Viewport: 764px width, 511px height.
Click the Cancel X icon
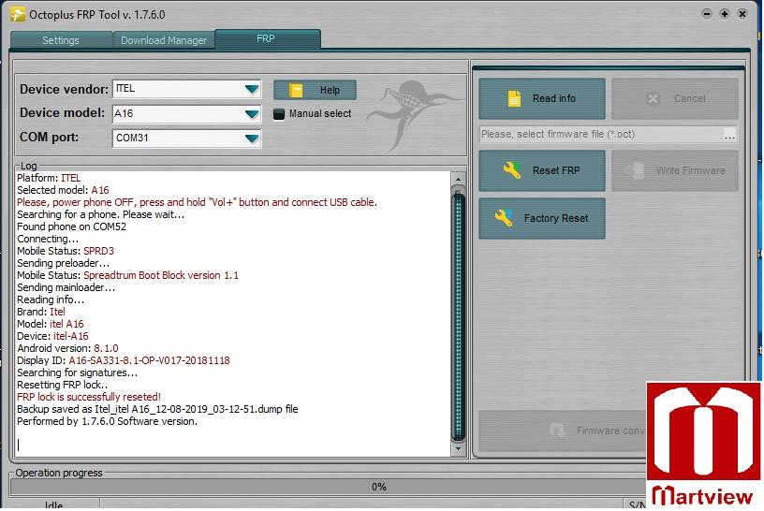coord(653,99)
